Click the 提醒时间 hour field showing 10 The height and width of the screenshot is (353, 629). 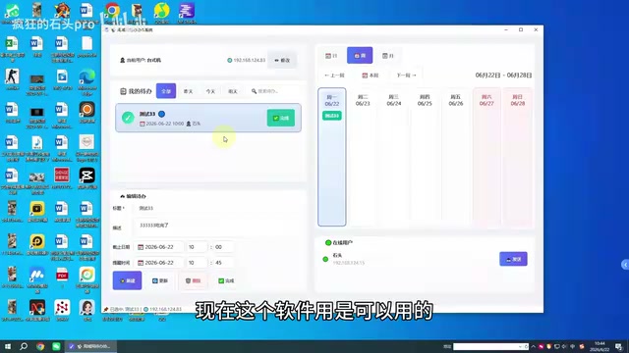pos(197,263)
